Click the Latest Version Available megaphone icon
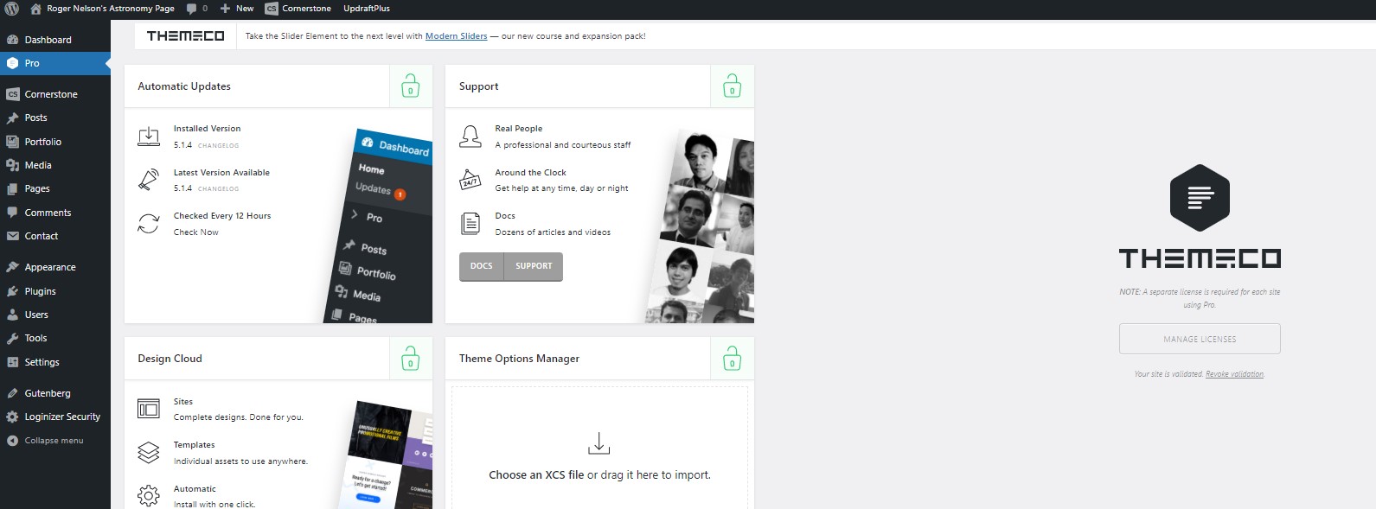 click(x=149, y=180)
